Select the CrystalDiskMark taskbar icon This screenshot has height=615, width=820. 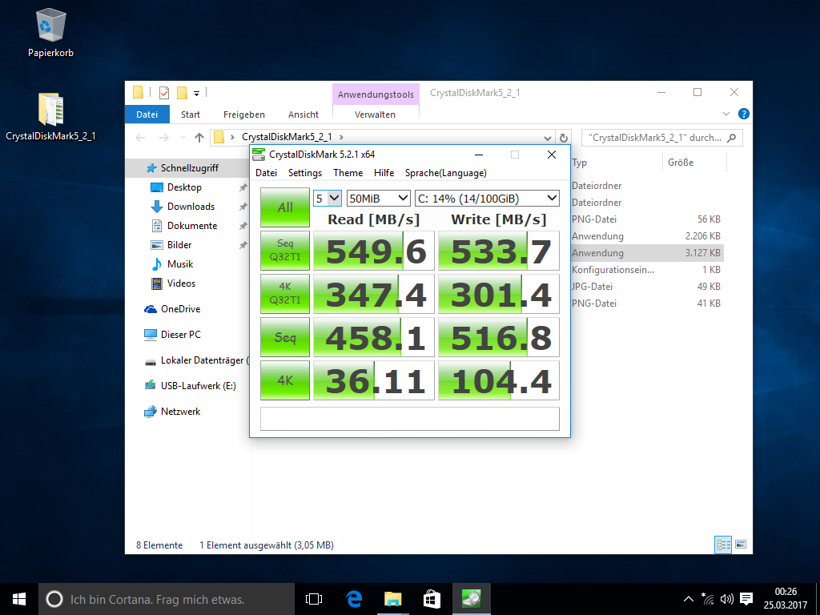[471, 599]
